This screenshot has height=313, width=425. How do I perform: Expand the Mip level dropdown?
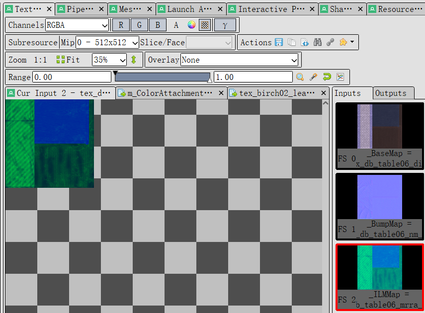click(x=107, y=43)
